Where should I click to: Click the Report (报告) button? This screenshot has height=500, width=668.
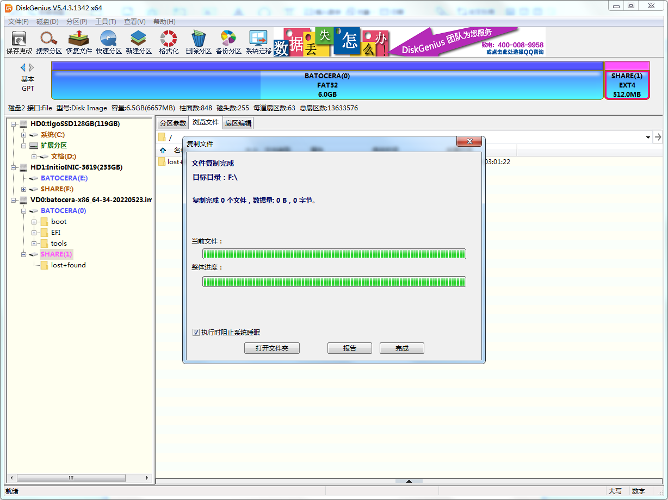pos(350,348)
